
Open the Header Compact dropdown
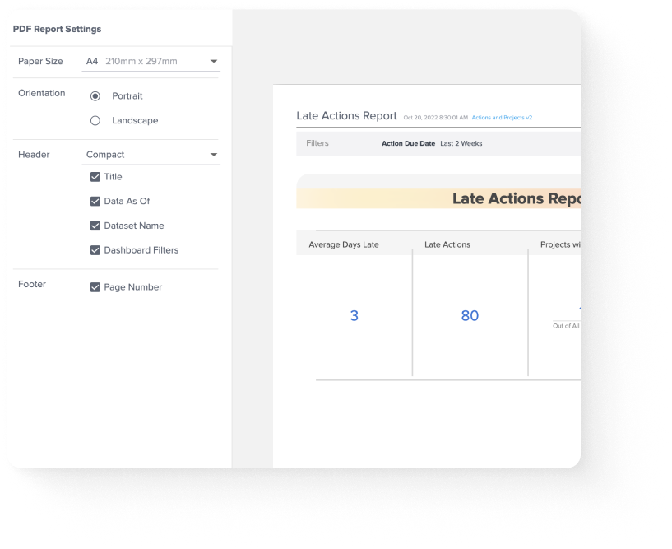point(151,155)
